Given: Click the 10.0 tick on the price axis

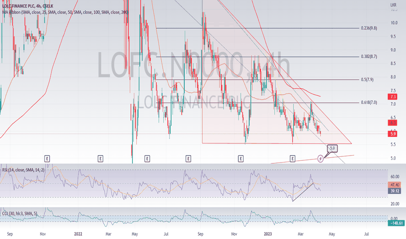Looking at the screenshot, I should (394, 23).
